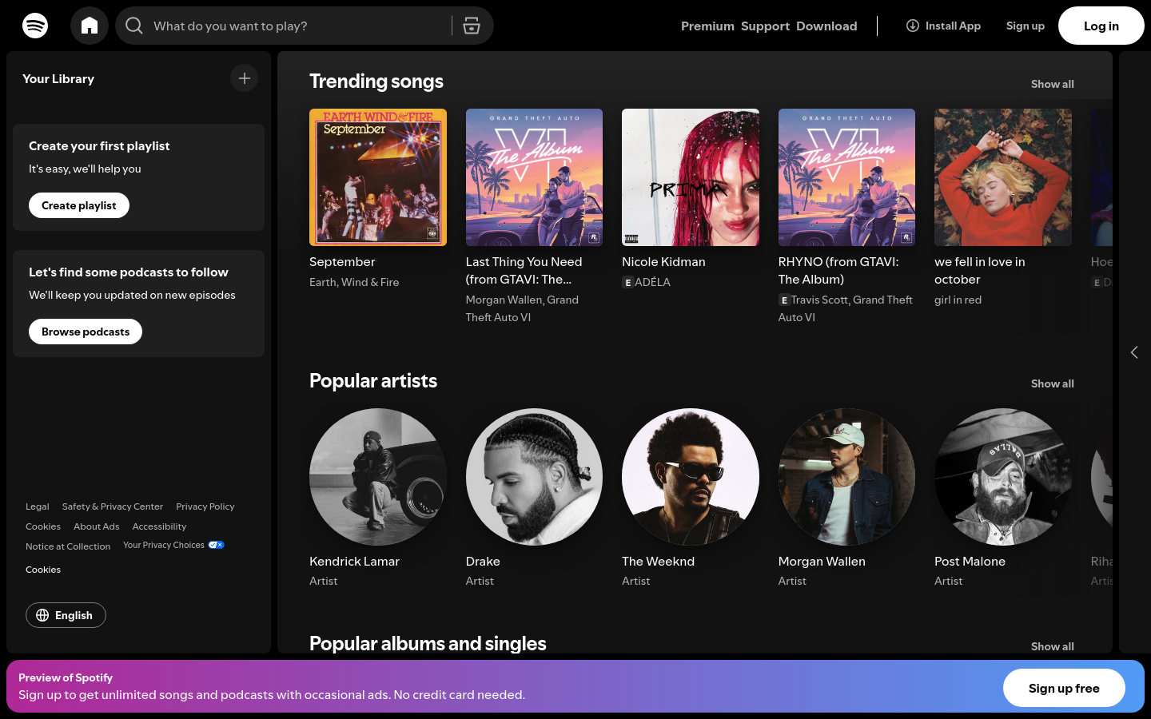The image size is (1151, 719).
Task: Open the About Ads link
Action: 97,526
